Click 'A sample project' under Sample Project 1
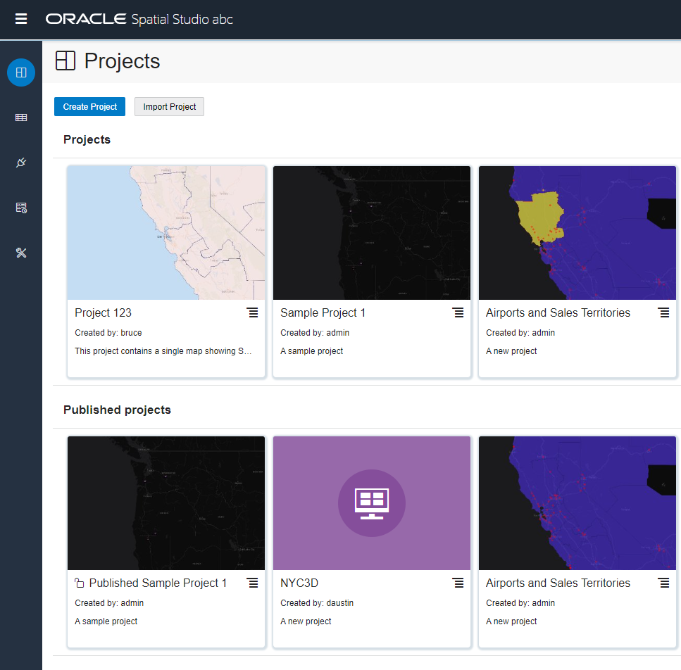Screen dimensions: 681x670 pos(311,351)
